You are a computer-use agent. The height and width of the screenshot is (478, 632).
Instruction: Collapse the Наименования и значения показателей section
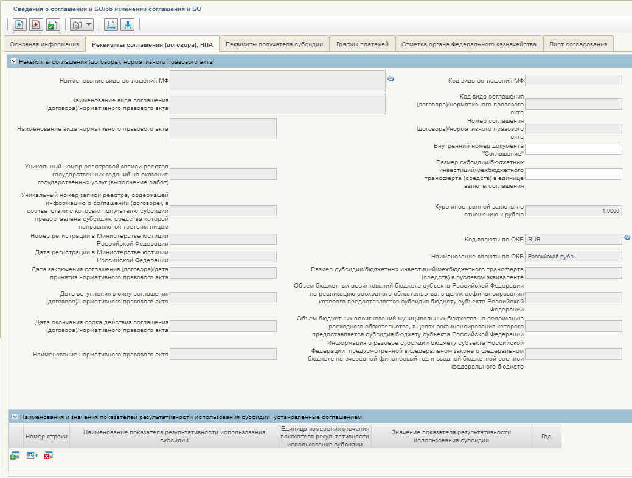click(15, 417)
